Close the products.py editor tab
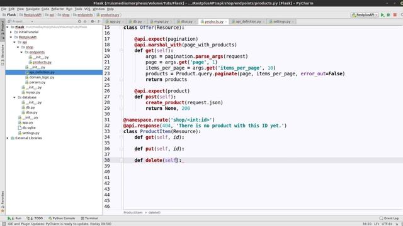Viewport: 403px width, 226px height. pos(226,22)
